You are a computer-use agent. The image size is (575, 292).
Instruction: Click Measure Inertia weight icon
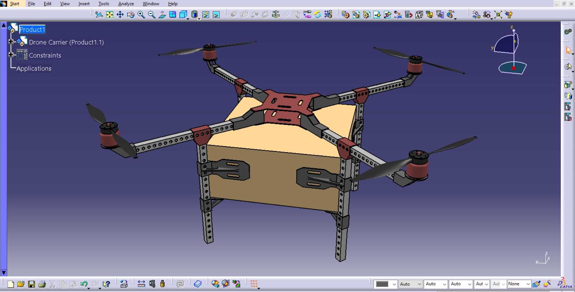click(162, 284)
